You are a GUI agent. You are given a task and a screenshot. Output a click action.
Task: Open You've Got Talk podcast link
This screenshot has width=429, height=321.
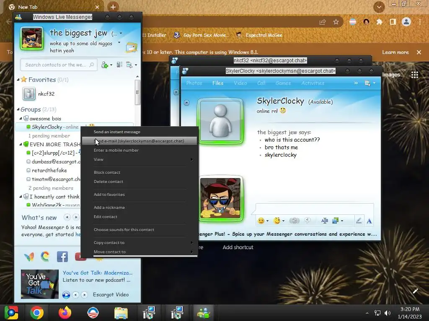tap(97, 273)
